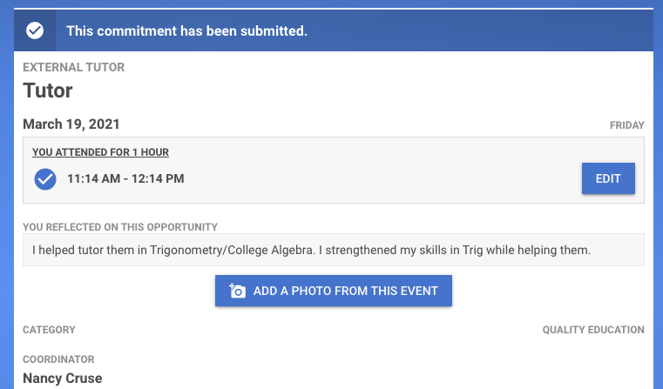Select the QUALITY EDUCATION category
This screenshot has height=389, width=663.
tap(592, 330)
